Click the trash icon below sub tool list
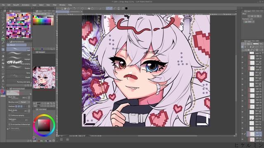The image size is (264, 148). pos(31,85)
